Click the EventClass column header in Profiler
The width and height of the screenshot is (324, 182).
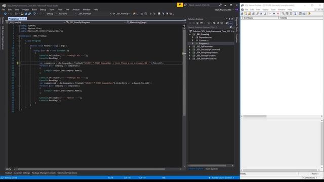[261, 18]
